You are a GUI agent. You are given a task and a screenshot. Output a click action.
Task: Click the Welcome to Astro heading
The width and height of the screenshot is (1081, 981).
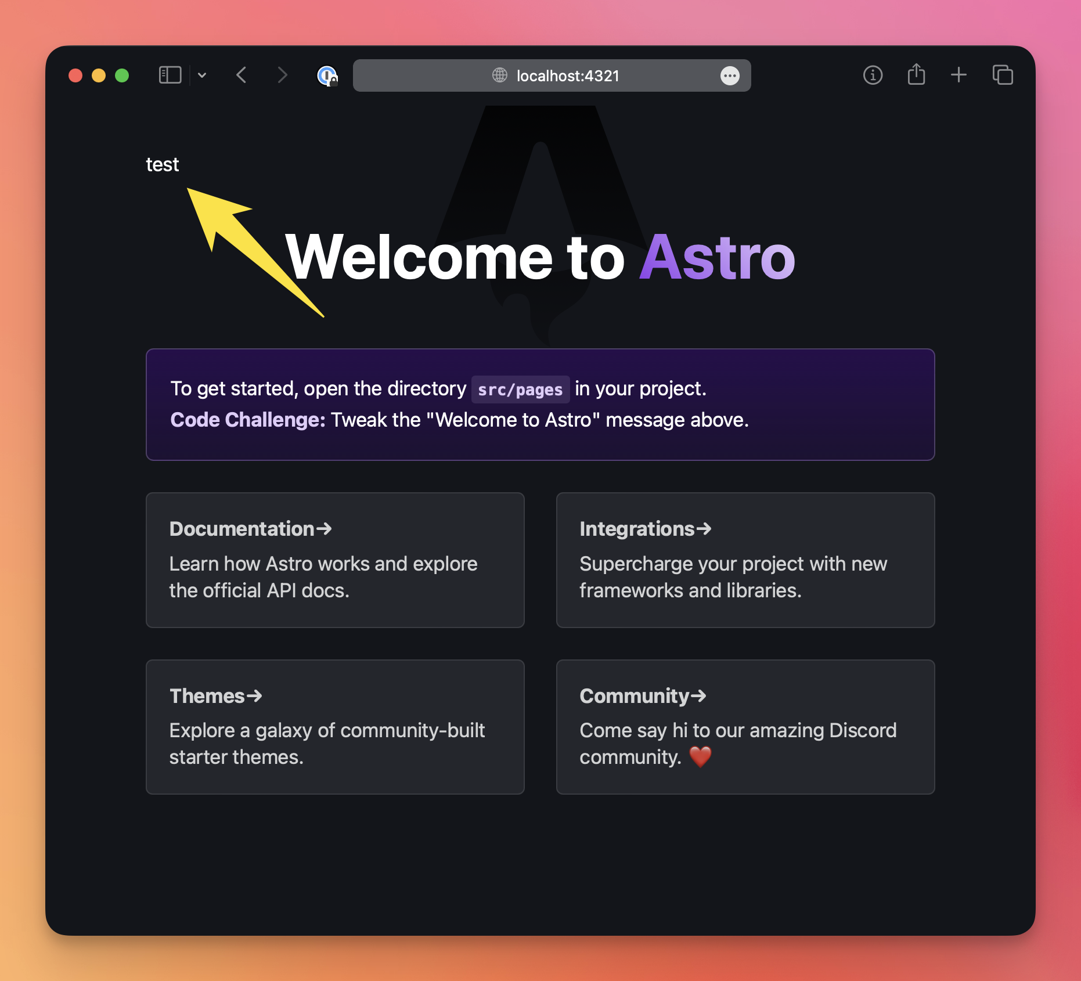[540, 257]
